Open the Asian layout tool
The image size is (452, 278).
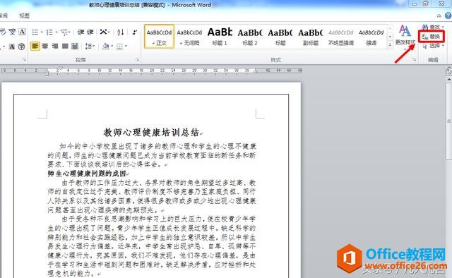point(103,32)
